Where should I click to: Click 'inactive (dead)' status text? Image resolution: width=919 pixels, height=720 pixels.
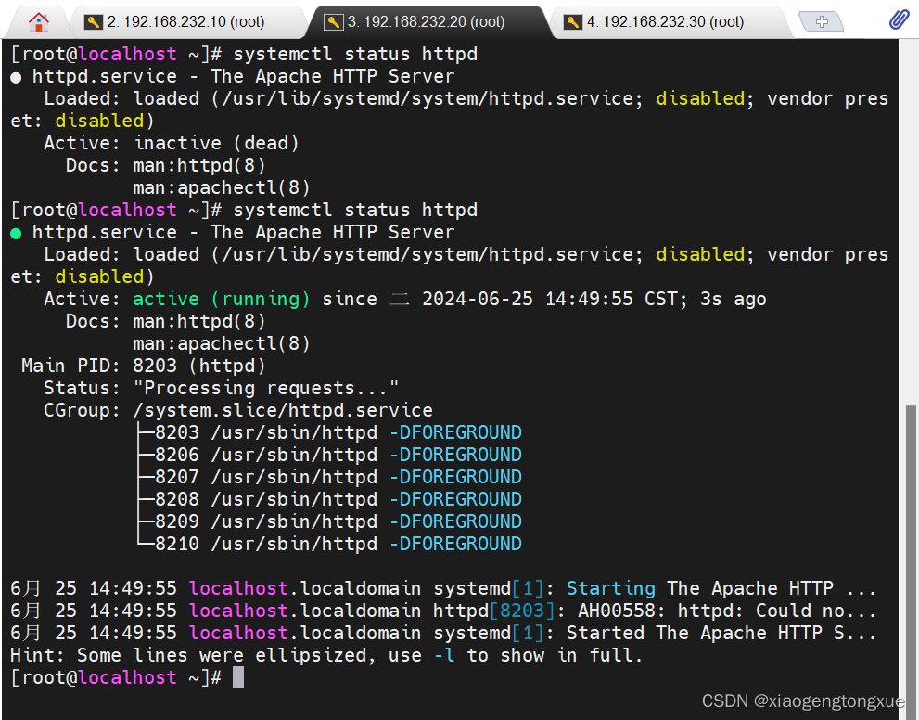(216, 143)
